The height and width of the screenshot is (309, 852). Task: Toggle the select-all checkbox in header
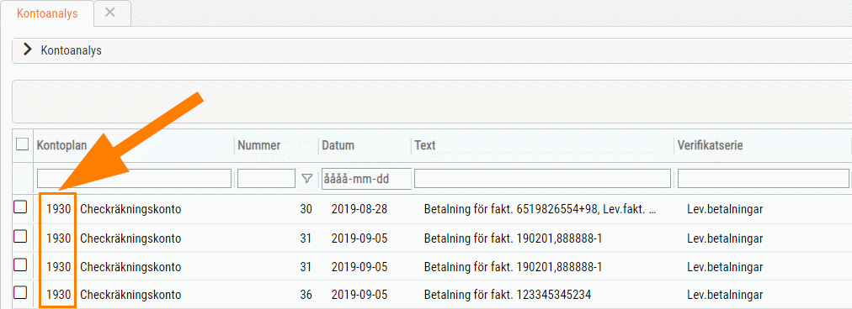click(x=22, y=144)
